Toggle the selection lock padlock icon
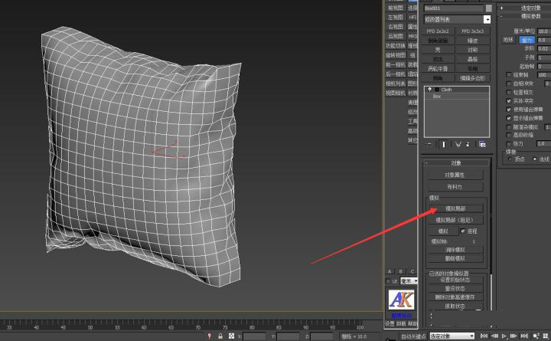 pyautogui.click(x=220, y=336)
